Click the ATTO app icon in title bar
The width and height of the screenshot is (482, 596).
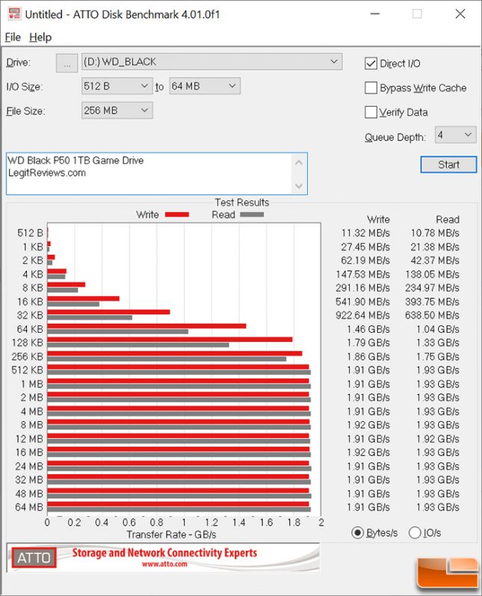pos(14,14)
